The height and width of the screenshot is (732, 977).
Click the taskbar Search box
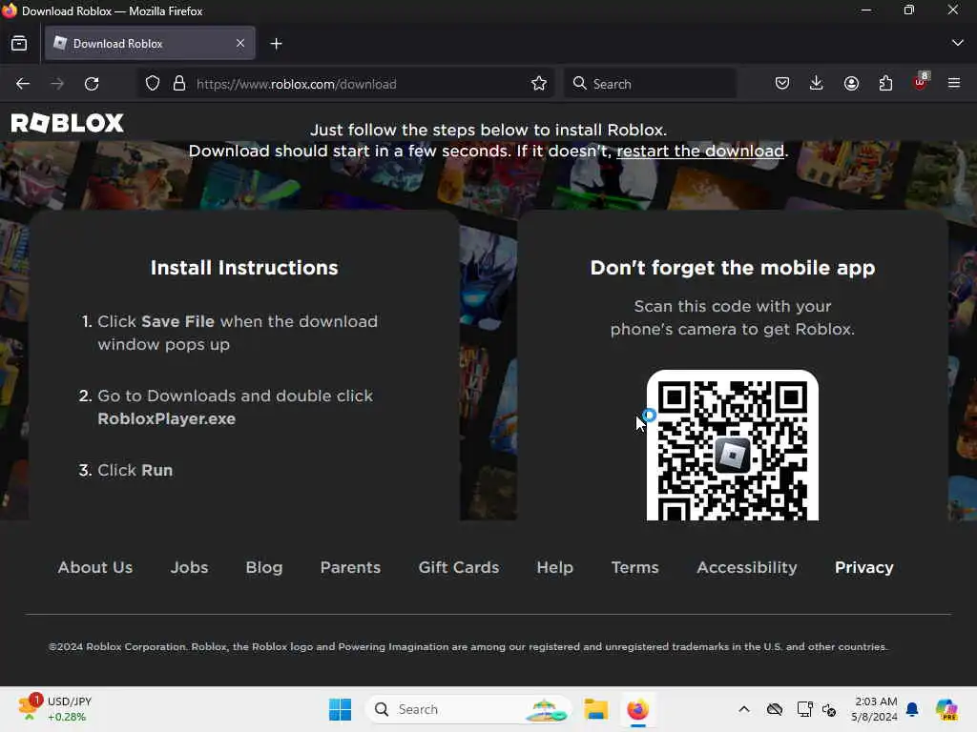click(469, 709)
